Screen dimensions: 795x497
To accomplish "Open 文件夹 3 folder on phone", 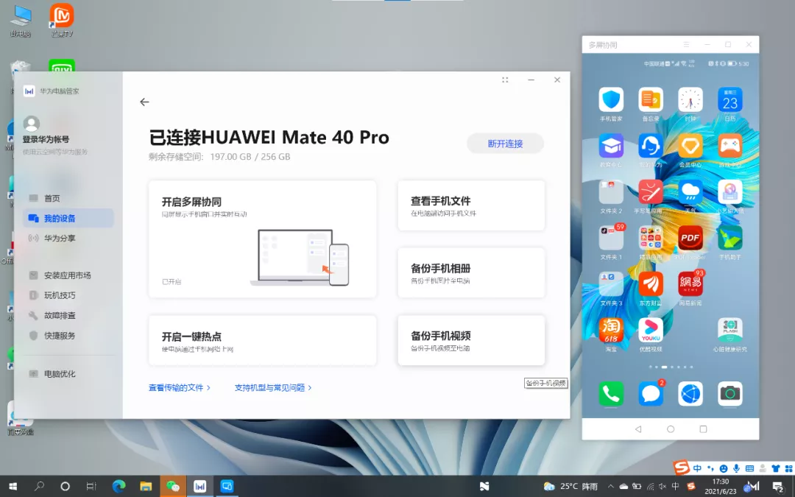I will point(611,284).
